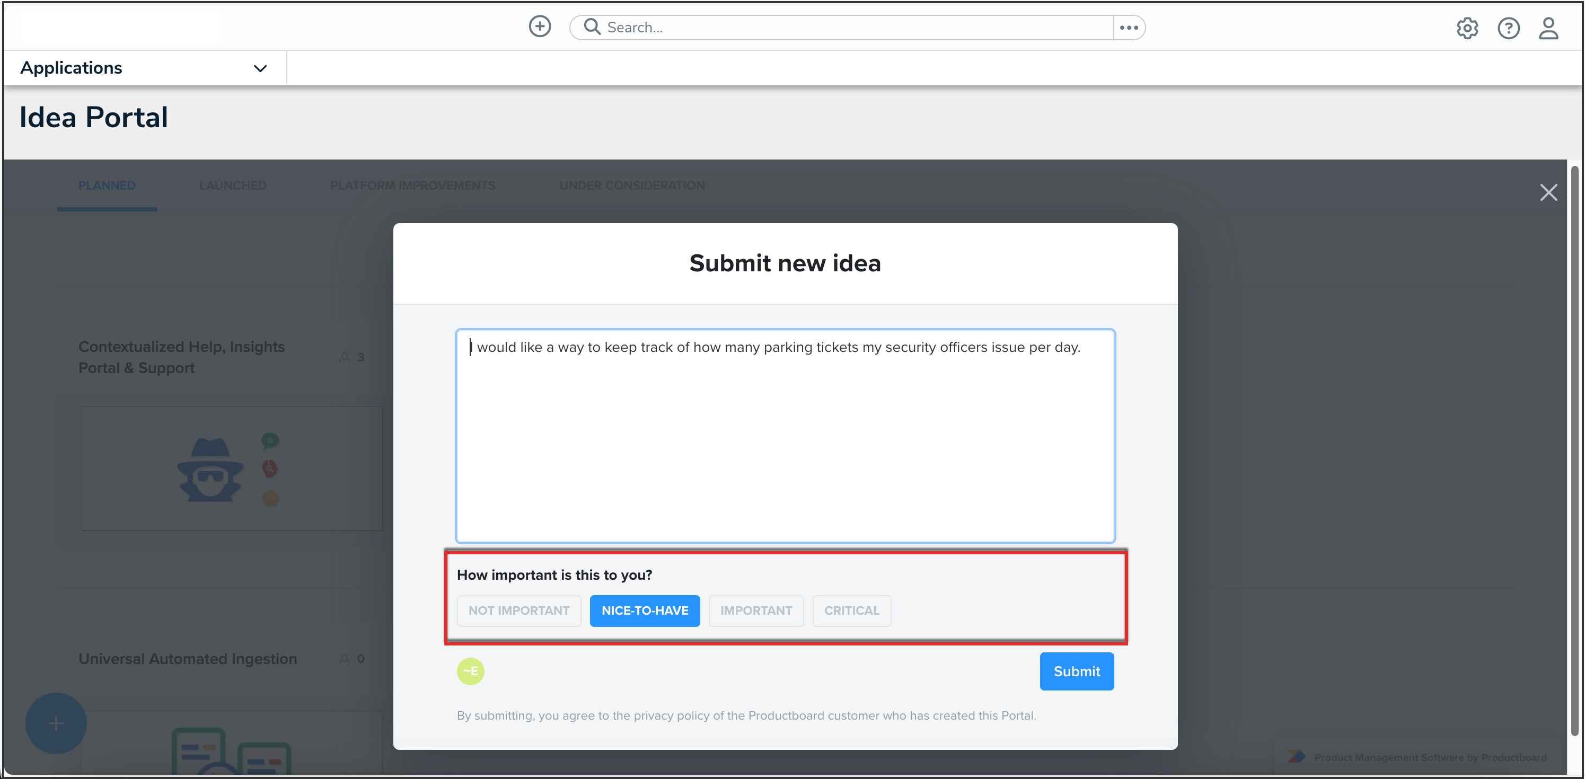The image size is (1585, 779).
Task: Switch to the Launched tab
Action: [x=233, y=185]
